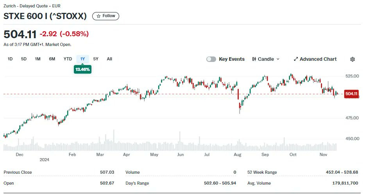
Task: Click the Jul label on the time axis
Action: (207, 155)
